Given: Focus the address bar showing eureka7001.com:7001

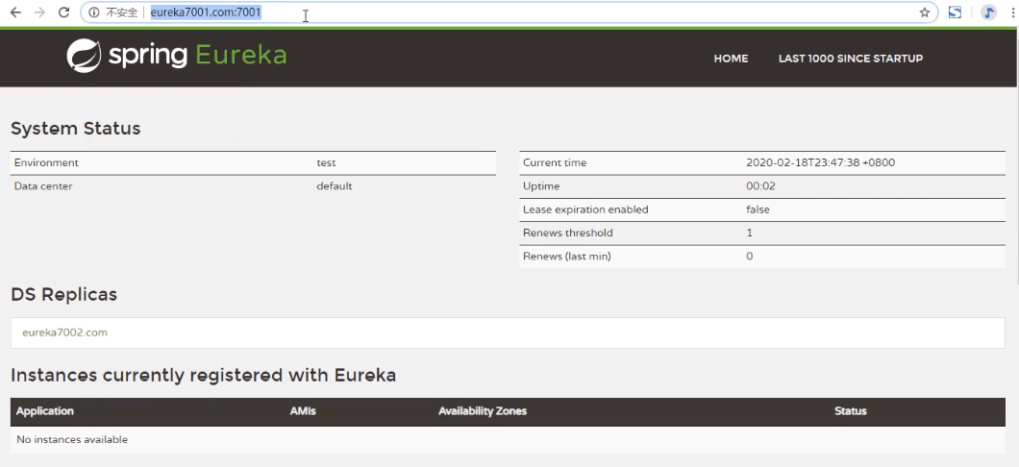Looking at the screenshot, I should point(509,12).
